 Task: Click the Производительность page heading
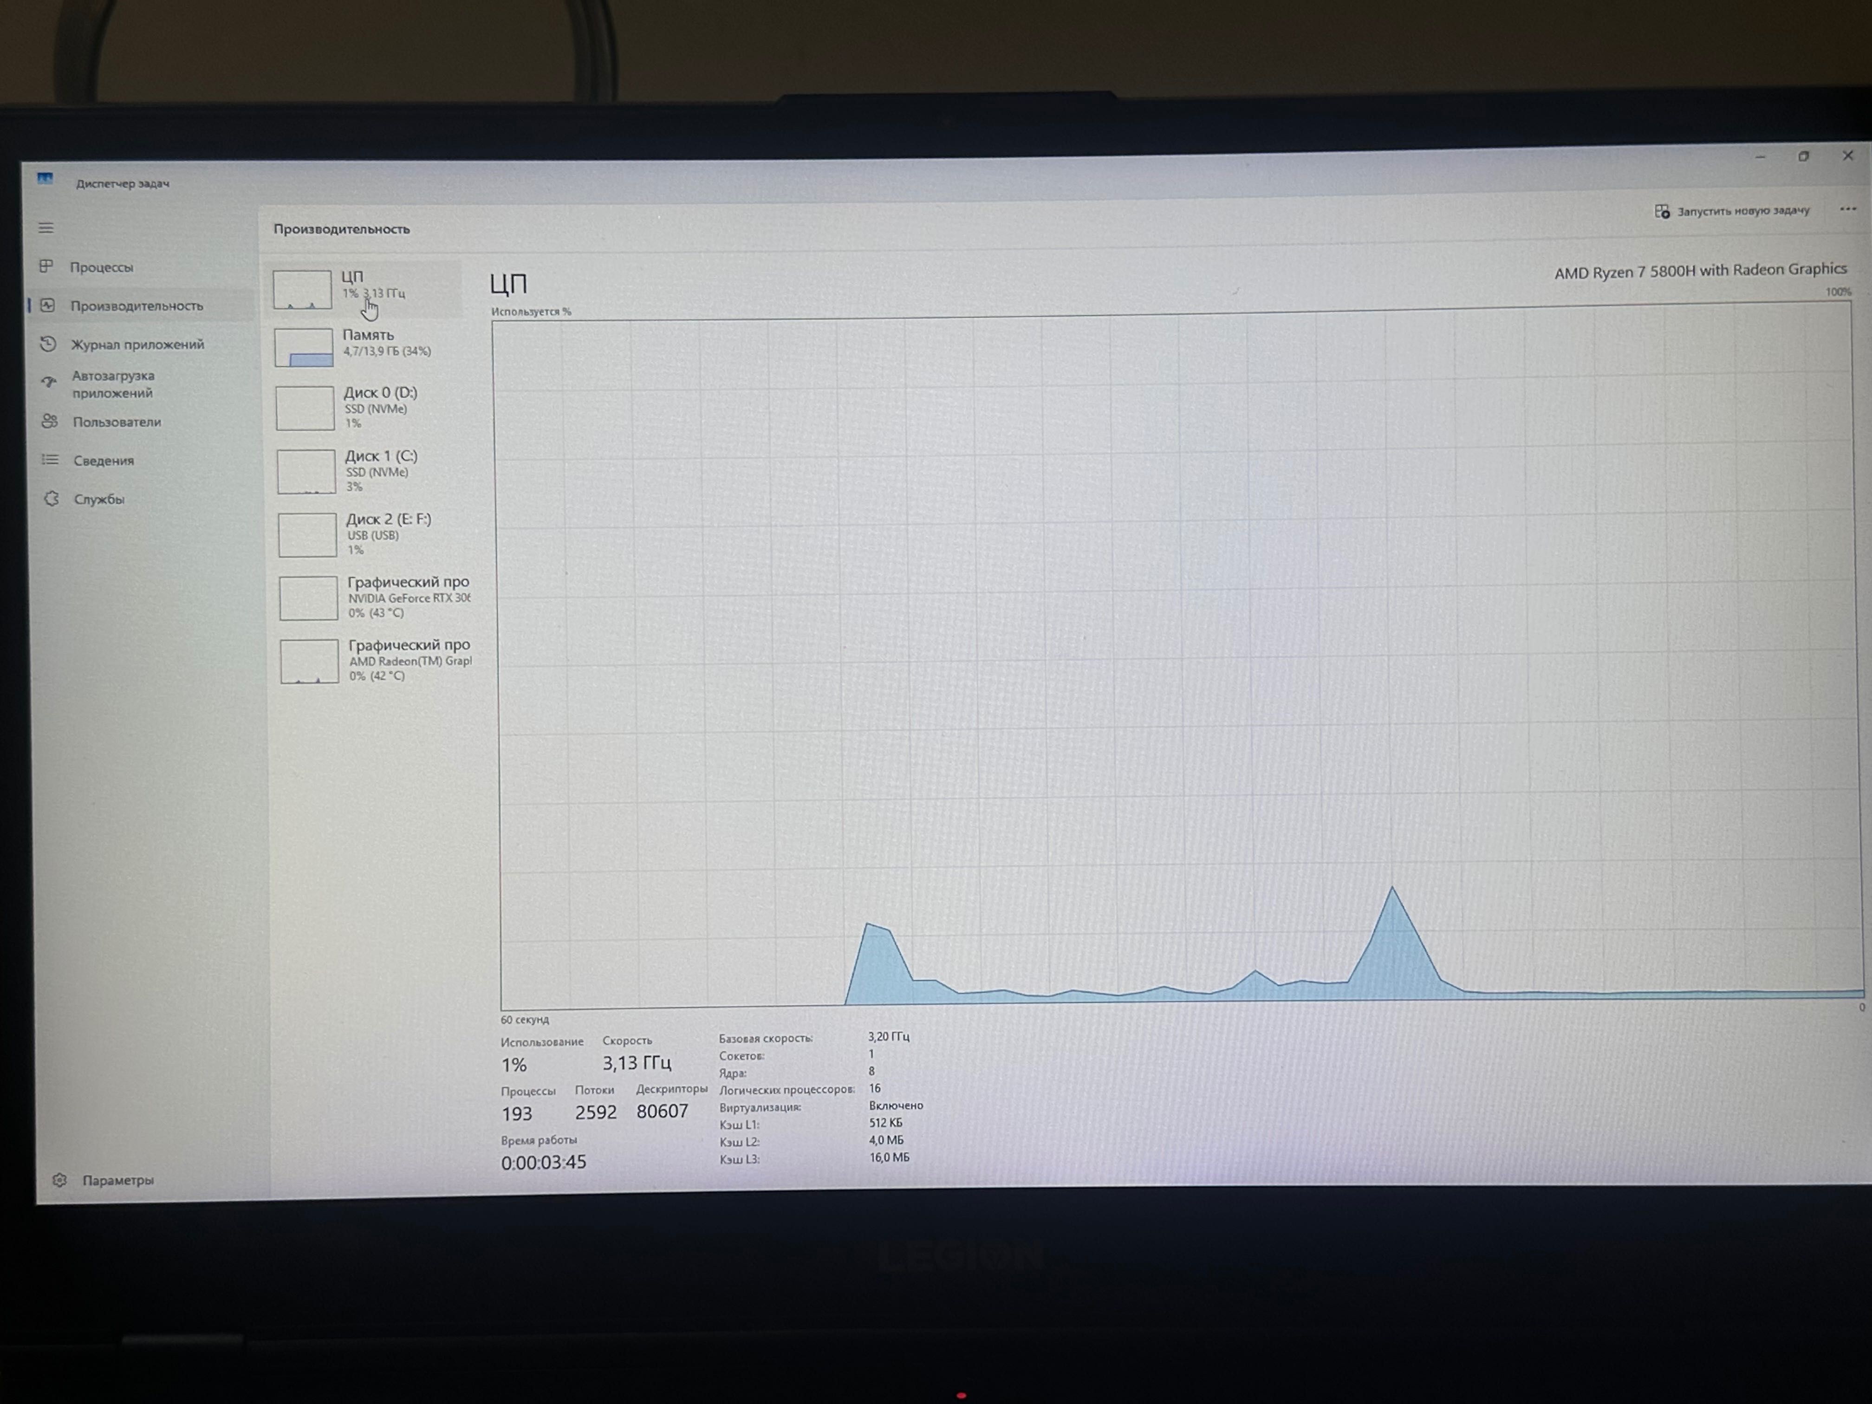[x=341, y=229]
